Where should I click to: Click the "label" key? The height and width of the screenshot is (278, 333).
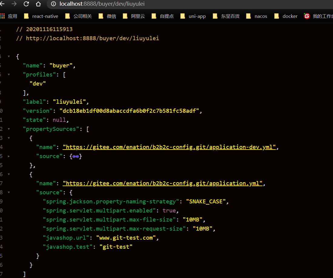35,102
